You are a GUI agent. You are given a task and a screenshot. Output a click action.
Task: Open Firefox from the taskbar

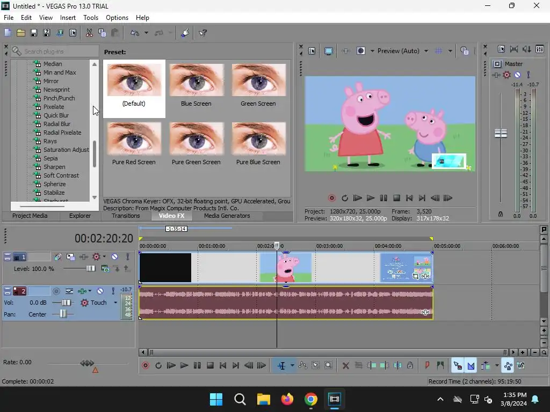point(287,399)
